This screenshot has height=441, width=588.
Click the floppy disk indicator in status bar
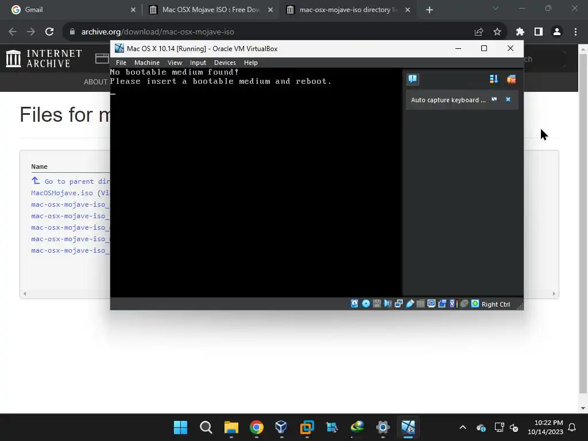tap(377, 304)
